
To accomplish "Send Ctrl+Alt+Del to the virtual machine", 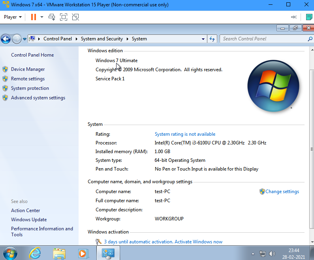I will (52, 17).
